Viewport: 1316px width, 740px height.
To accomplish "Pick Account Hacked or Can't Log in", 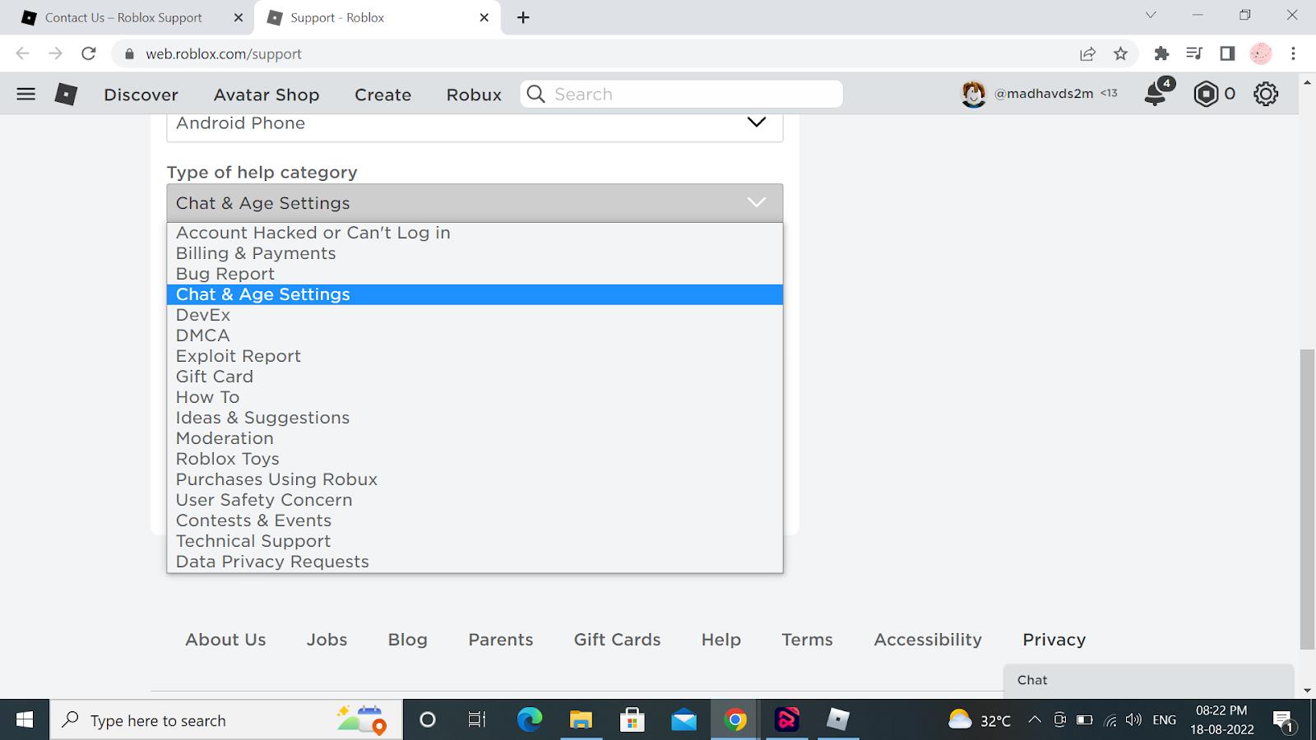I will 313,233.
